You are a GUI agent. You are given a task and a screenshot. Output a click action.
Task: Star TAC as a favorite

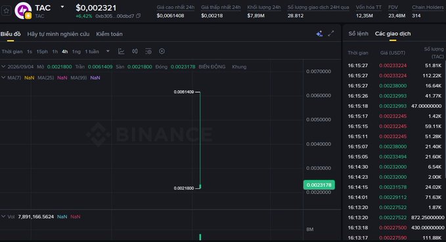coord(6,11)
